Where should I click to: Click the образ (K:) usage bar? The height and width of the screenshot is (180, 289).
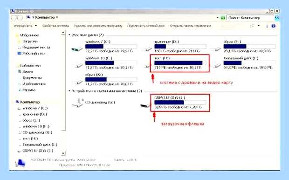pyautogui.click(x=111, y=79)
